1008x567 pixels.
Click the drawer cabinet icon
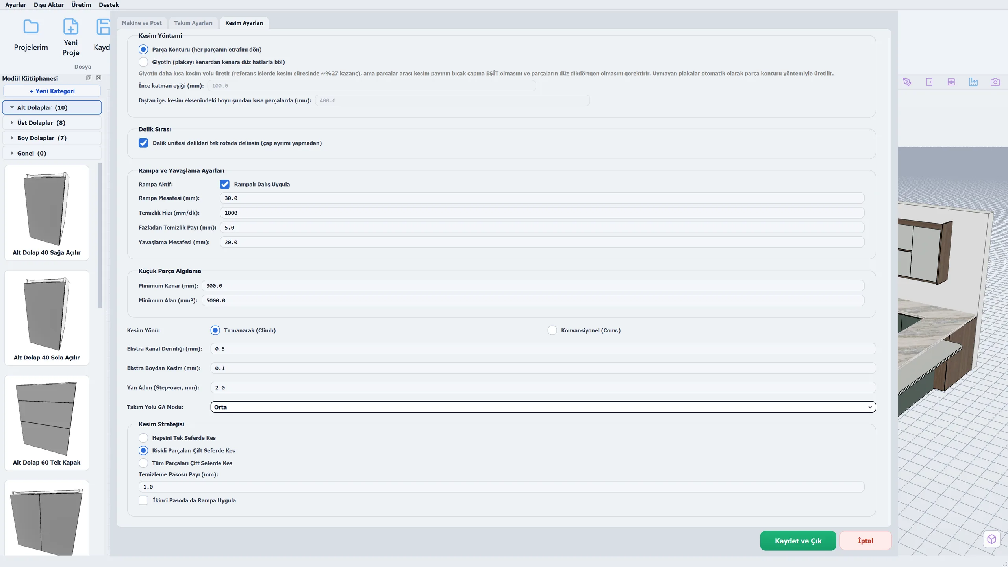951,82
